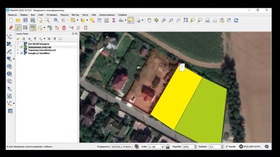
Task: Toggle the Map Tips icon
Action: coord(131,20)
